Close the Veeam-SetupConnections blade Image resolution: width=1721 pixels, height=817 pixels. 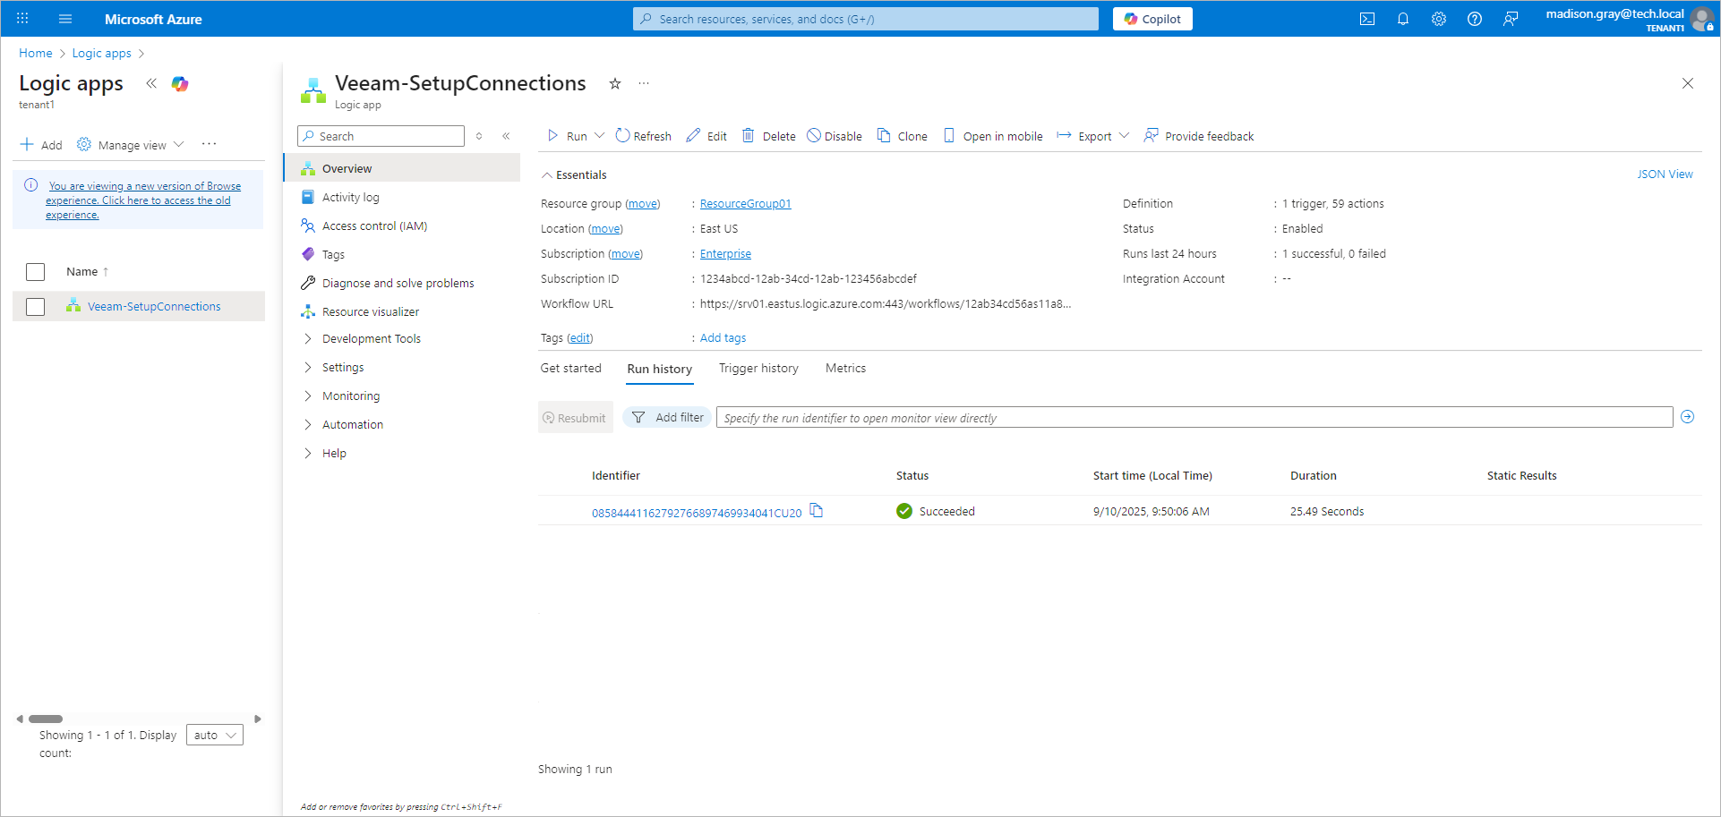coord(1688,83)
